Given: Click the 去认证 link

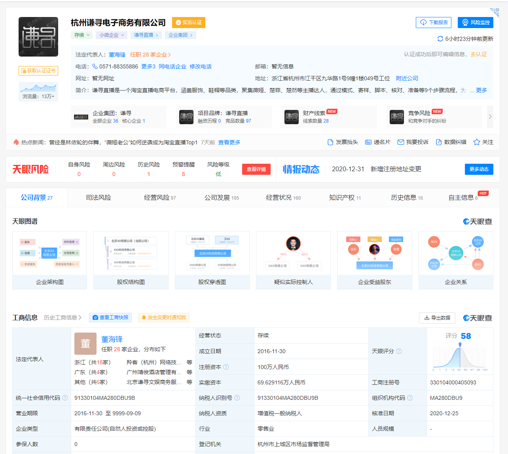Looking at the screenshot, I should 479,54.
